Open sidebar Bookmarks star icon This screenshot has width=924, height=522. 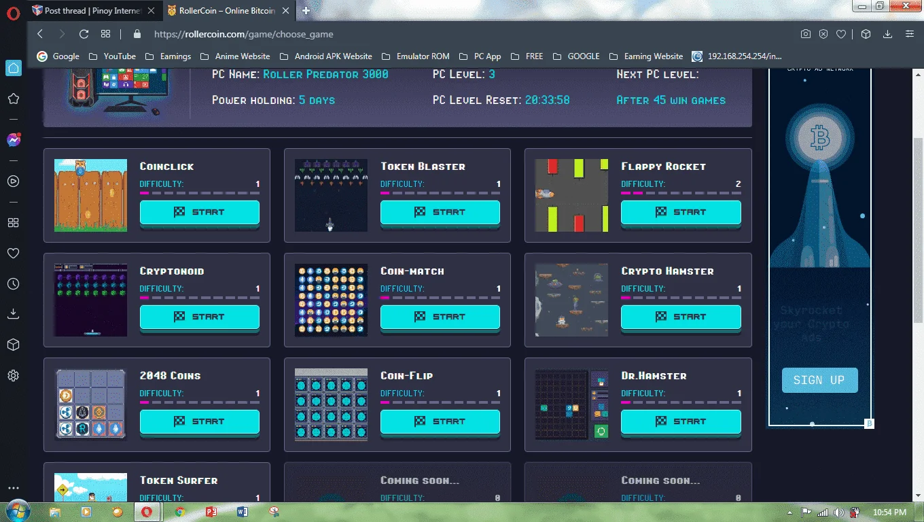tap(13, 99)
